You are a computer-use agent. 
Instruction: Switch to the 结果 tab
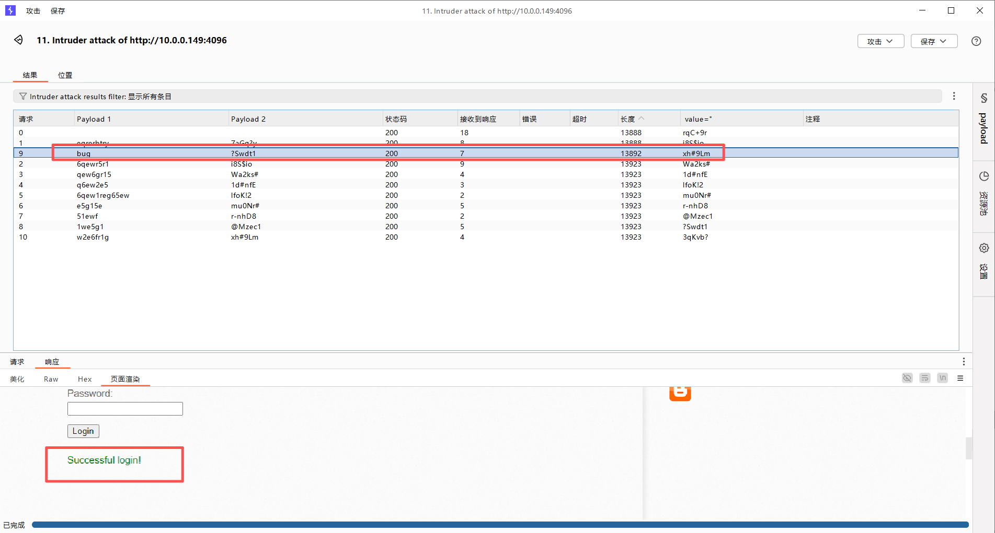[30, 75]
